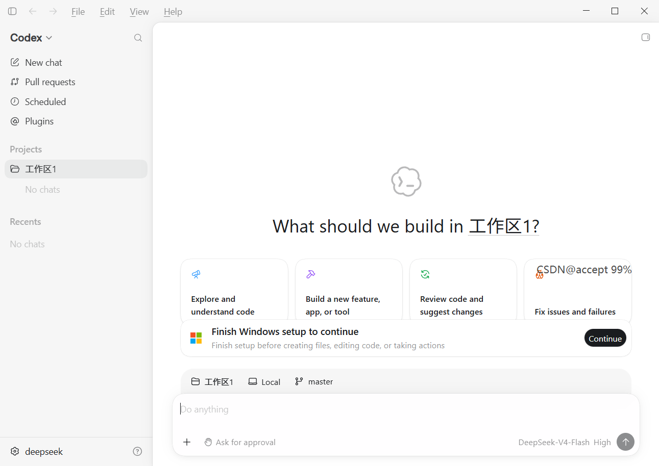Click the telescope icon on Explore card
This screenshot has width=659, height=466.
196,274
